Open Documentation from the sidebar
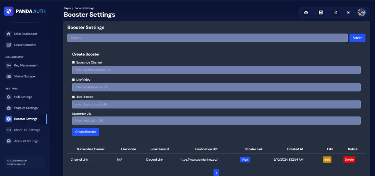The height and width of the screenshot is (176, 375). tap(25, 45)
